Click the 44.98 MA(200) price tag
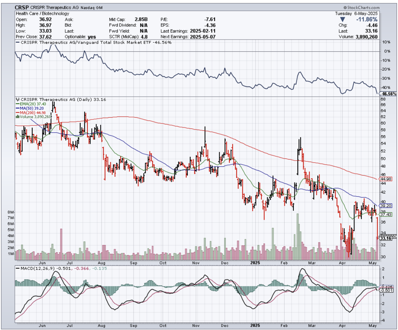Image resolution: width=398 pixels, height=330 pixels. tap(386, 179)
